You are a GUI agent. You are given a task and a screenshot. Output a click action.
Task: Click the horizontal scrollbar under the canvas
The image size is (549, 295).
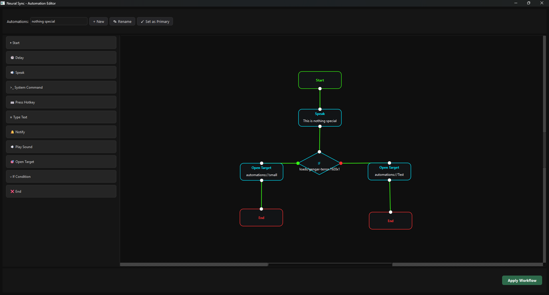coord(330,264)
